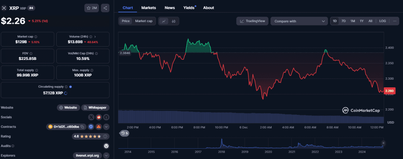The image size is (403, 159).
Task: Click 99.99B XRP total supply
Action: 28,75
